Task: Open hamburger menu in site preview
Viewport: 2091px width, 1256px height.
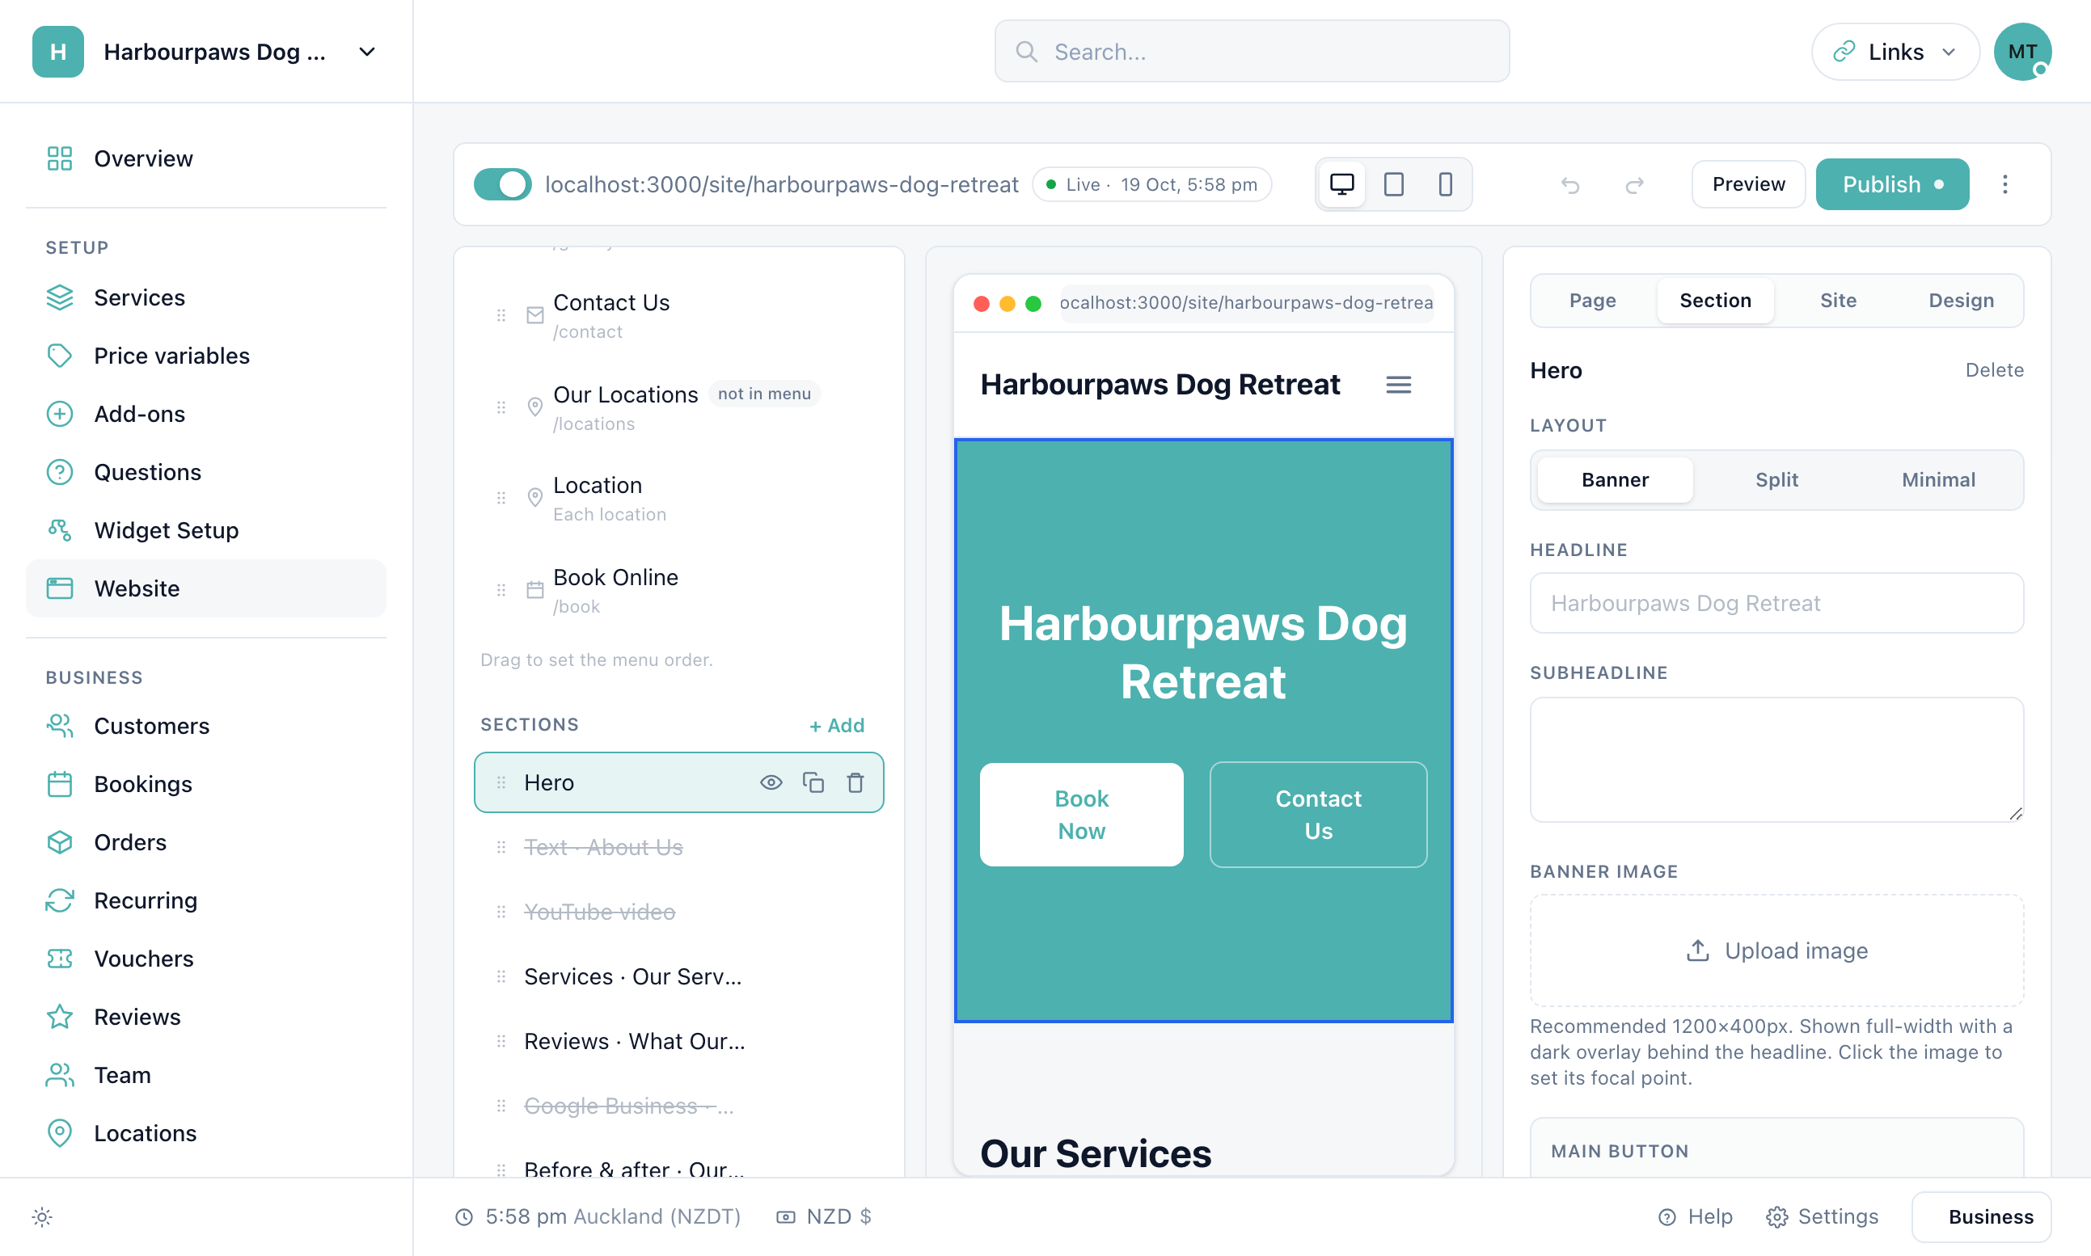Action: coord(1399,385)
